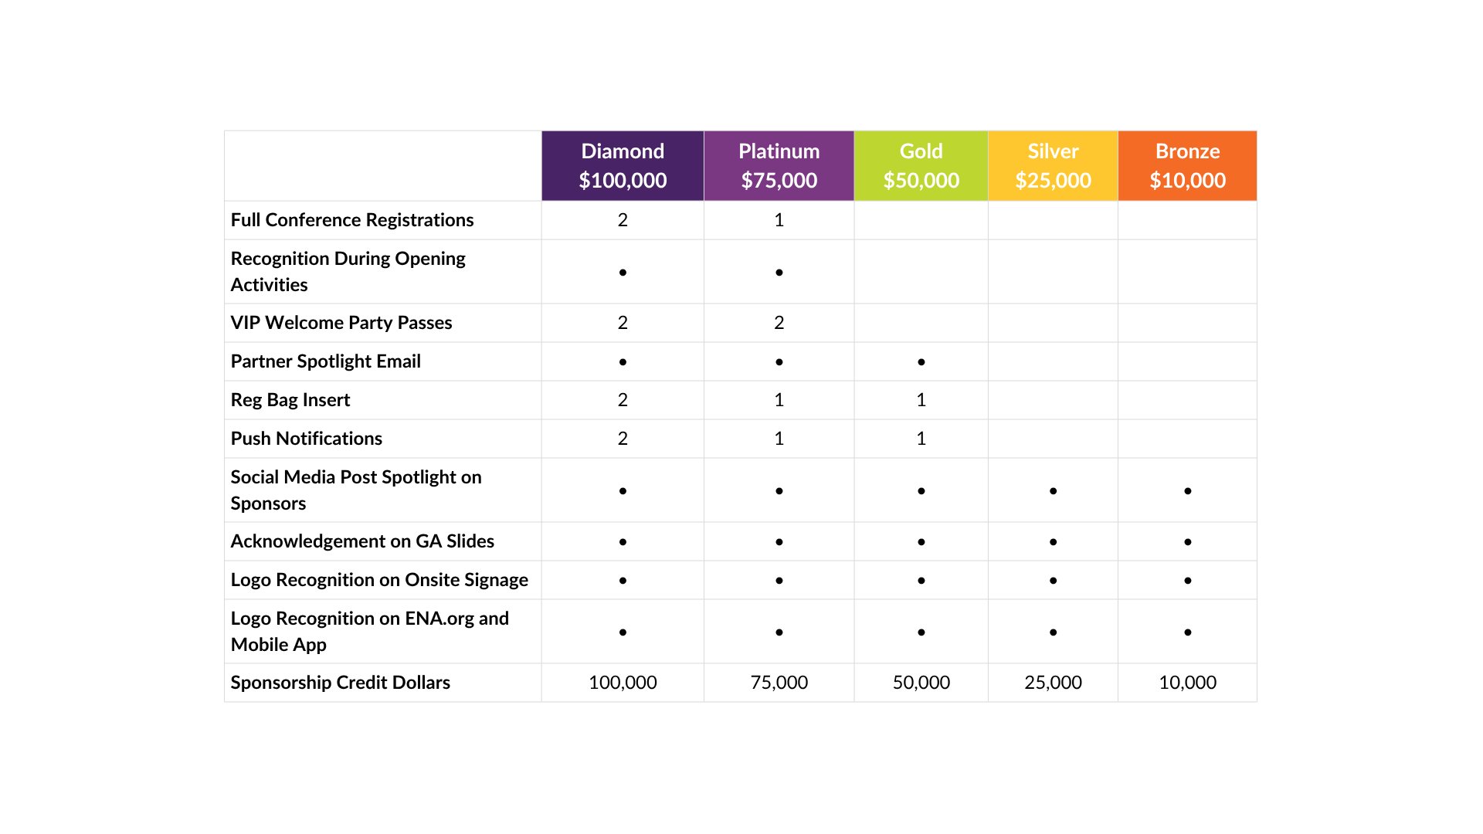The width and height of the screenshot is (1483, 834).
Task: Click the 100,000 sponsorship credit value
Action: 623,683
